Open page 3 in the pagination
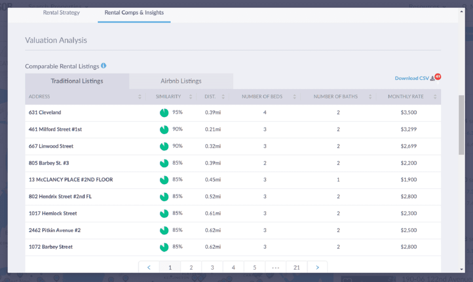Screen dimensions: 473x282 (212, 267)
